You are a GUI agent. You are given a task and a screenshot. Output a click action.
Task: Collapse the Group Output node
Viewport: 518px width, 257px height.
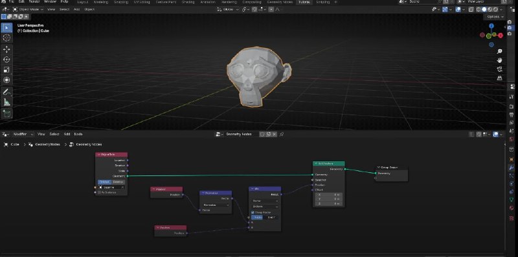click(x=379, y=168)
